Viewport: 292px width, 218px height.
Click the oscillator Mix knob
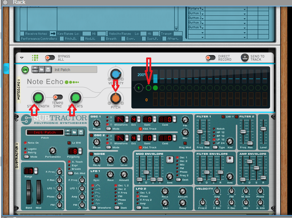coord(185,133)
